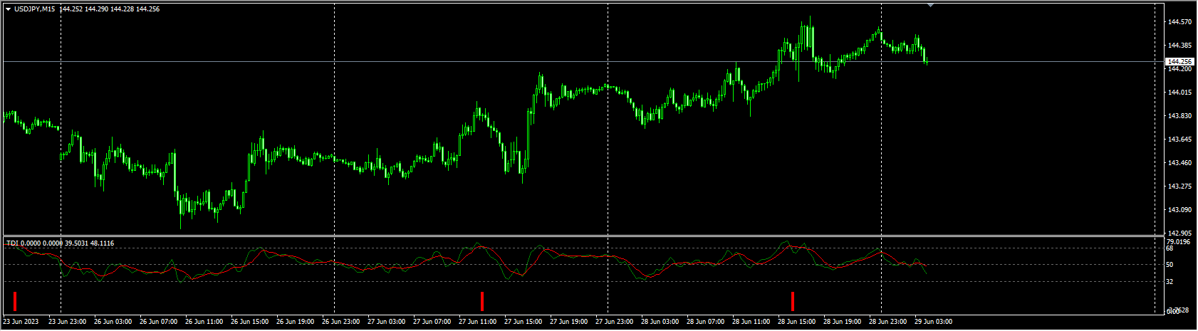Screen dimensions: 1198x331
Task: Click the 26 Jun 07:00 time label
Action: [x=158, y=322]
